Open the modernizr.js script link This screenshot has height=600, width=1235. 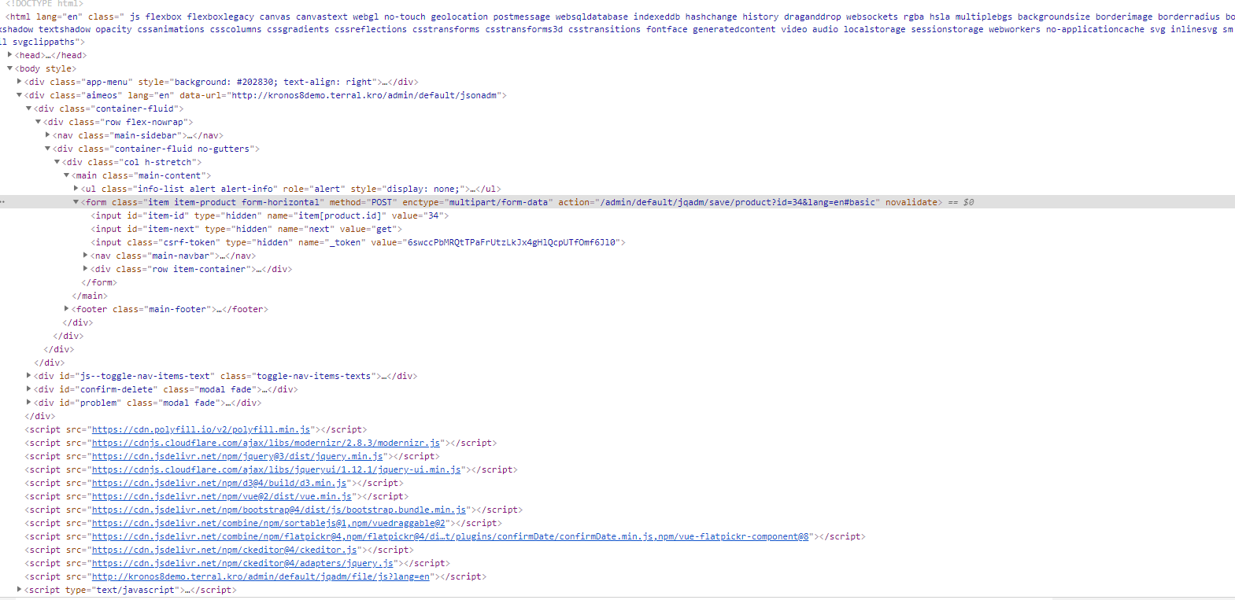[266, 443]
